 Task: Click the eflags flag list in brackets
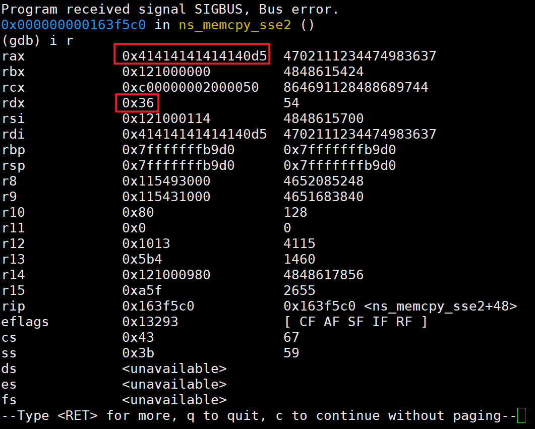(x=355, y=322)
